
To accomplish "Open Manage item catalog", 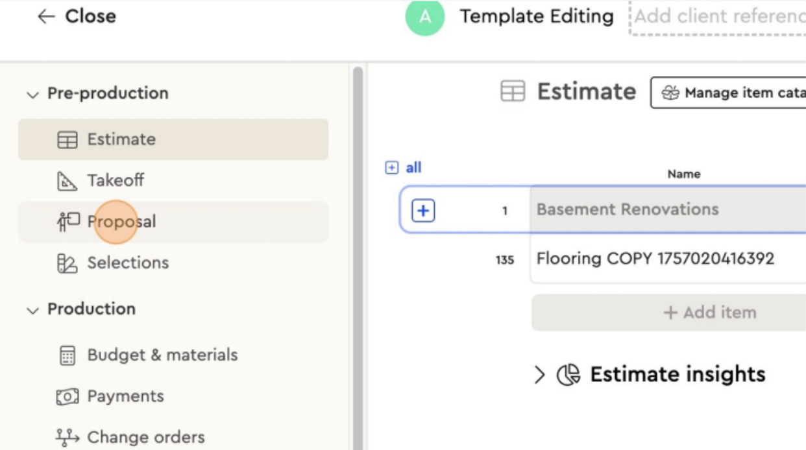I will [x=728, y=93].
